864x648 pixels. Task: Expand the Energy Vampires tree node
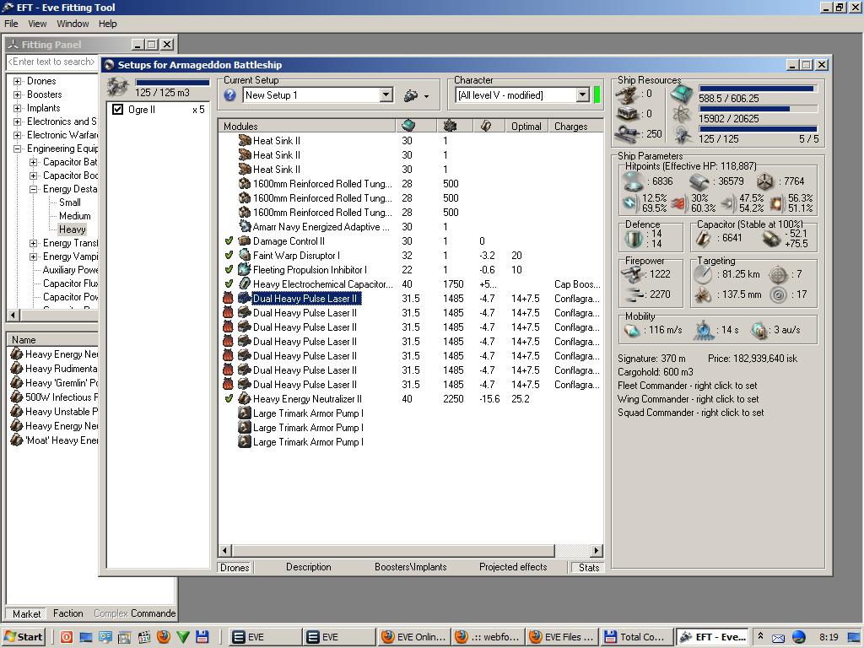[x=33, y=256]
